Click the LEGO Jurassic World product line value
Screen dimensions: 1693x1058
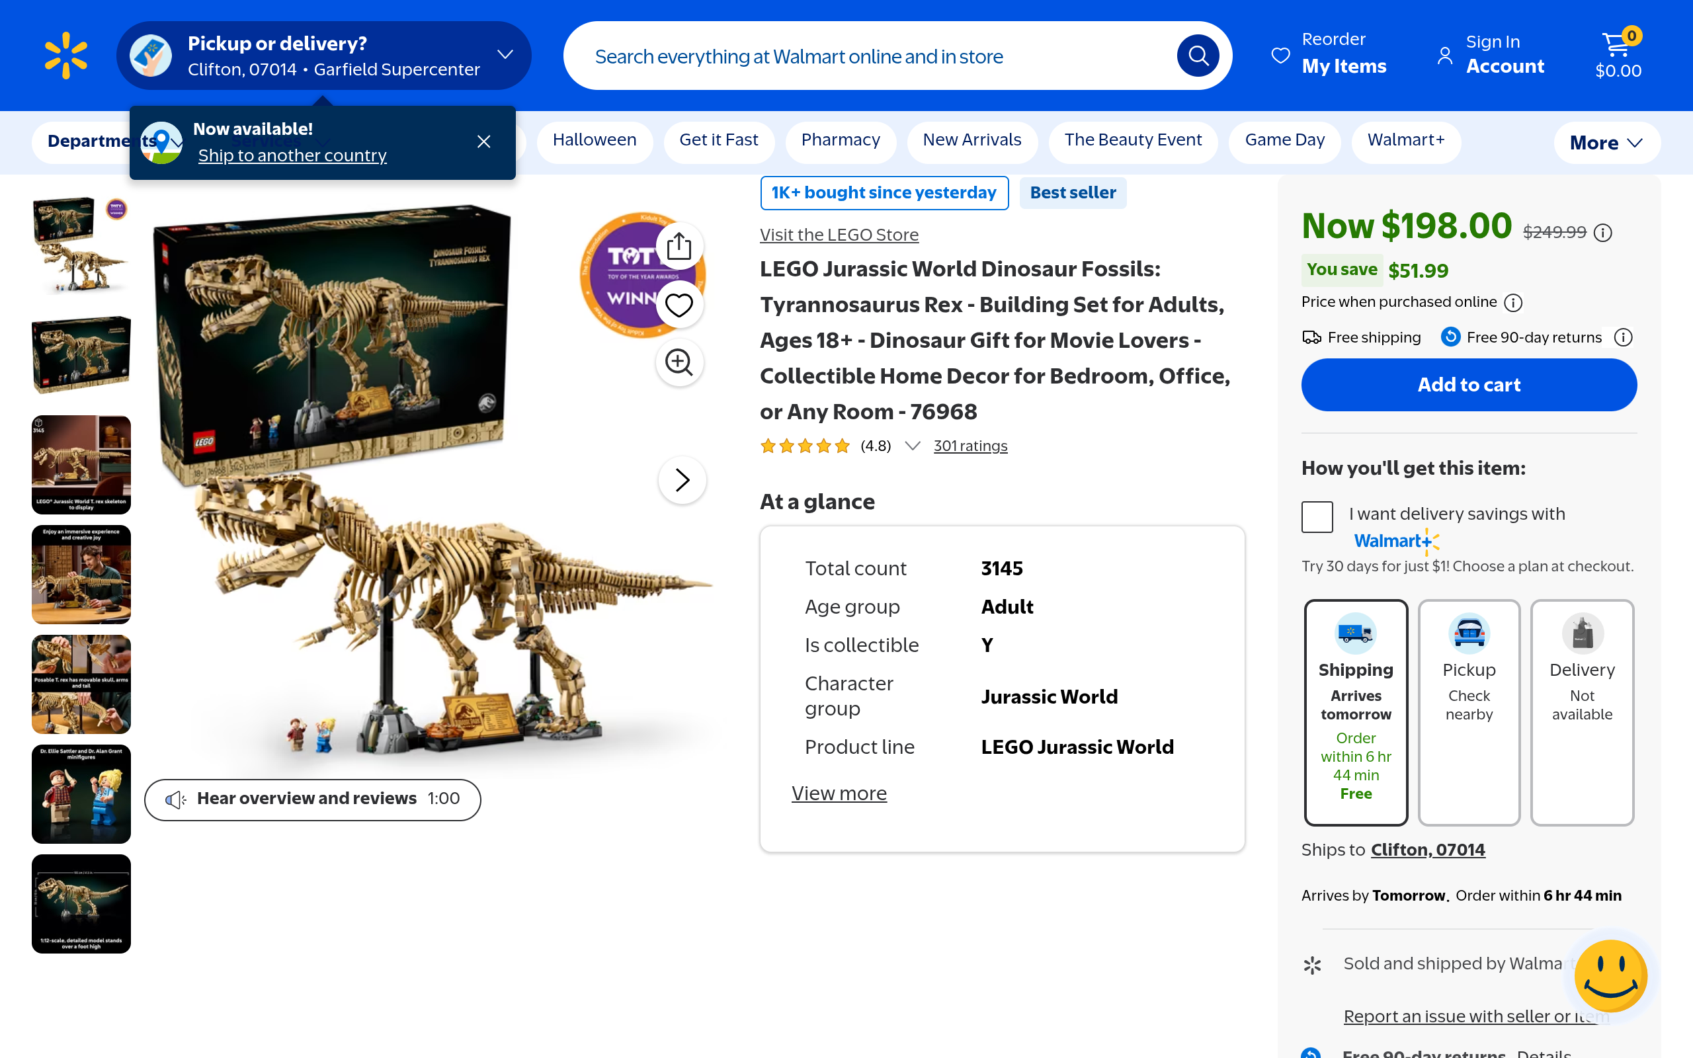[1077, 747]
